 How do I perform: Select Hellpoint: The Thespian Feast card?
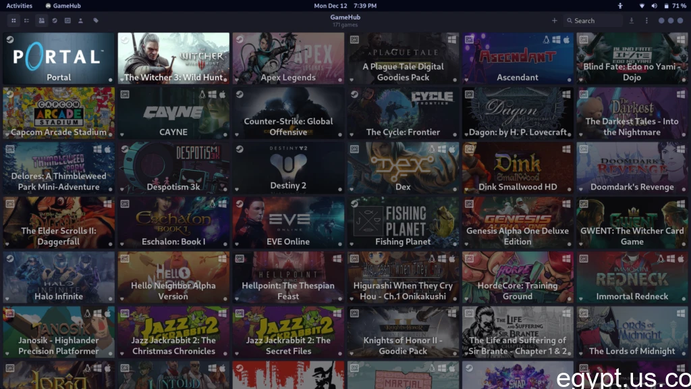(x=288, y=277)
